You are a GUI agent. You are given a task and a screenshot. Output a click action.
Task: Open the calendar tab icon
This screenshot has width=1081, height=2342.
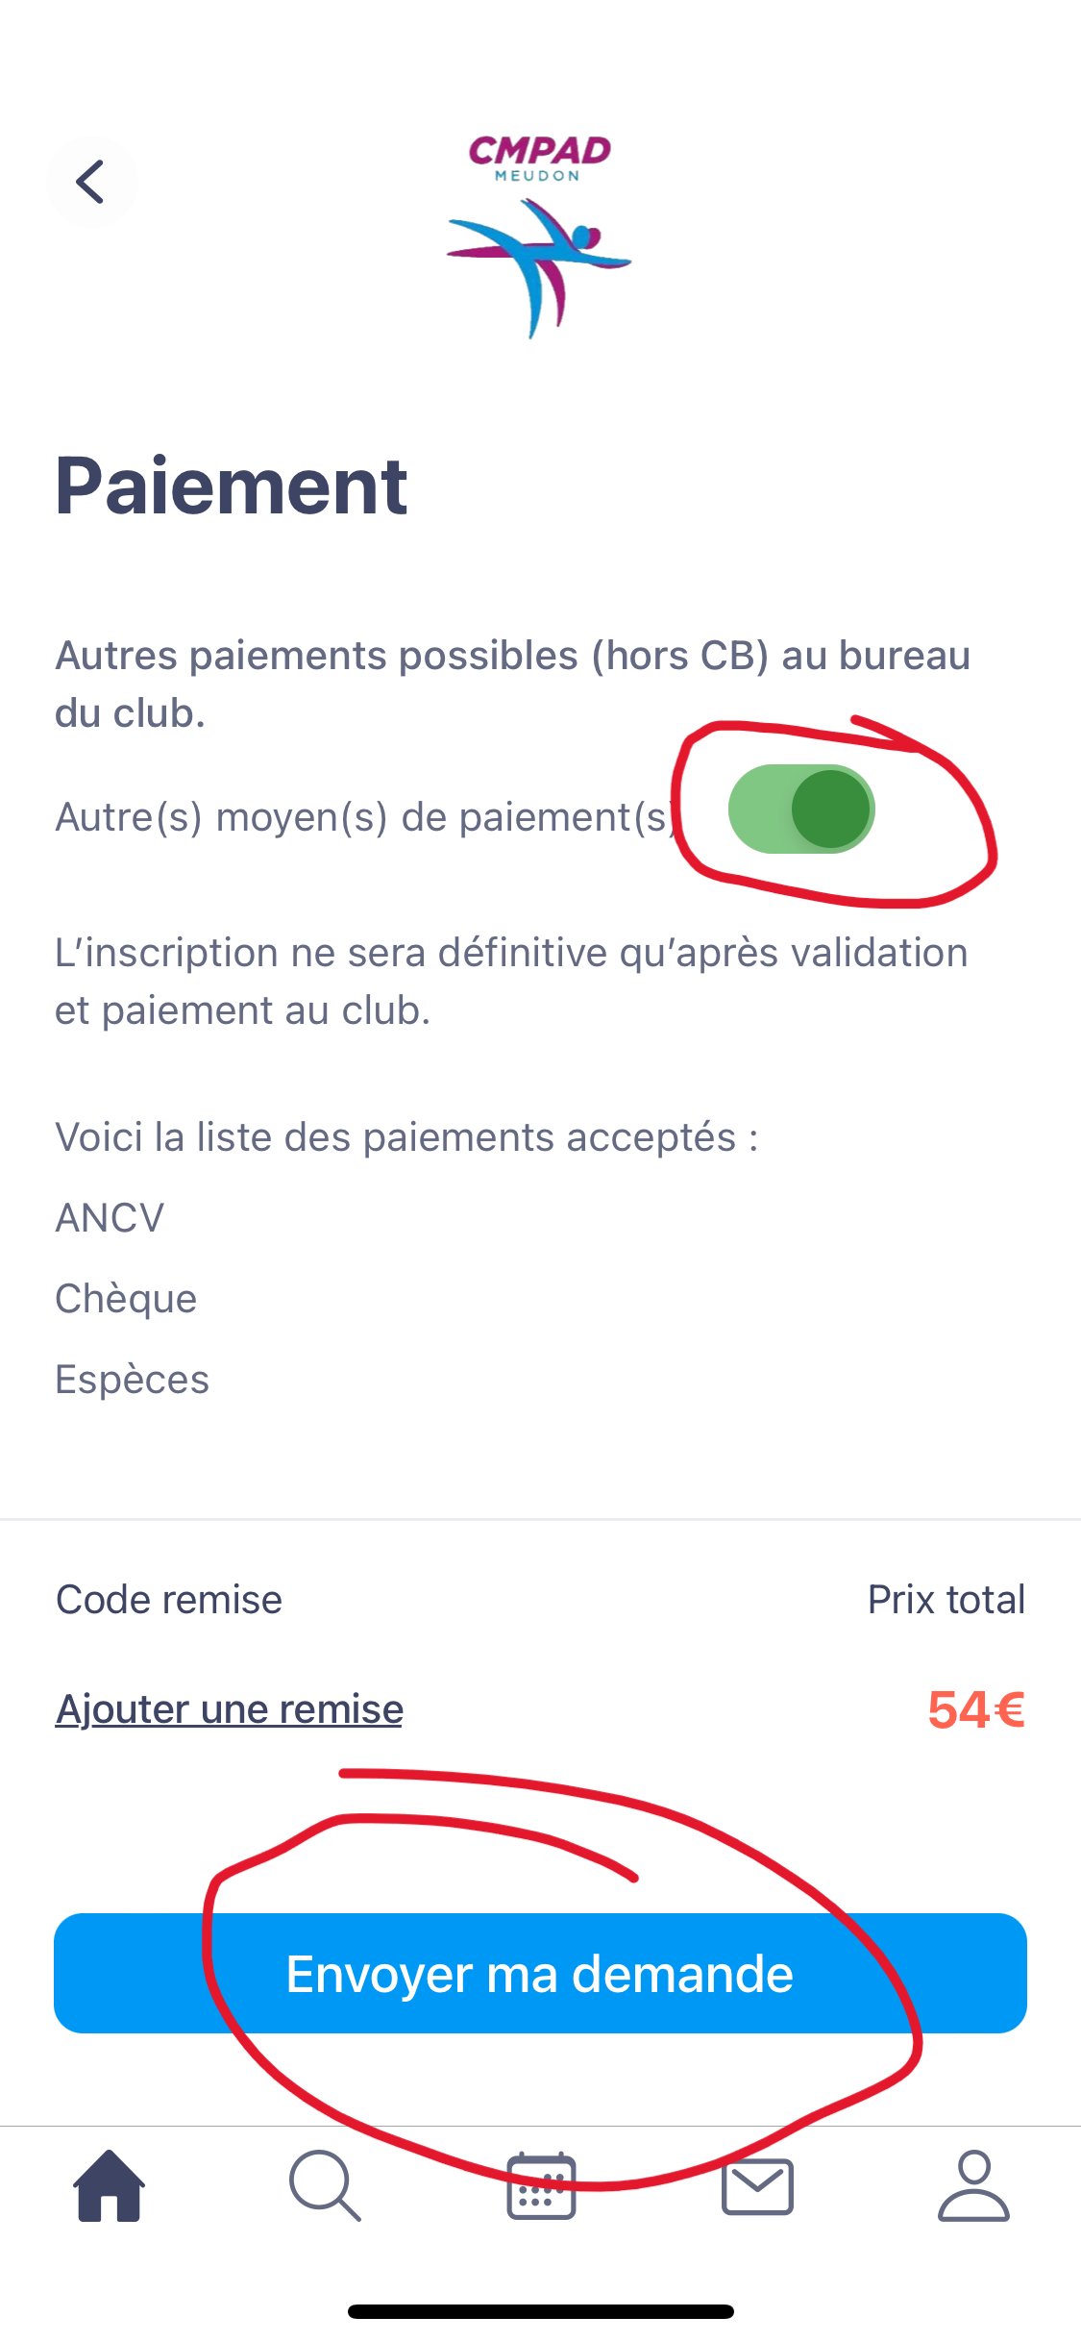click(541, 2186)
